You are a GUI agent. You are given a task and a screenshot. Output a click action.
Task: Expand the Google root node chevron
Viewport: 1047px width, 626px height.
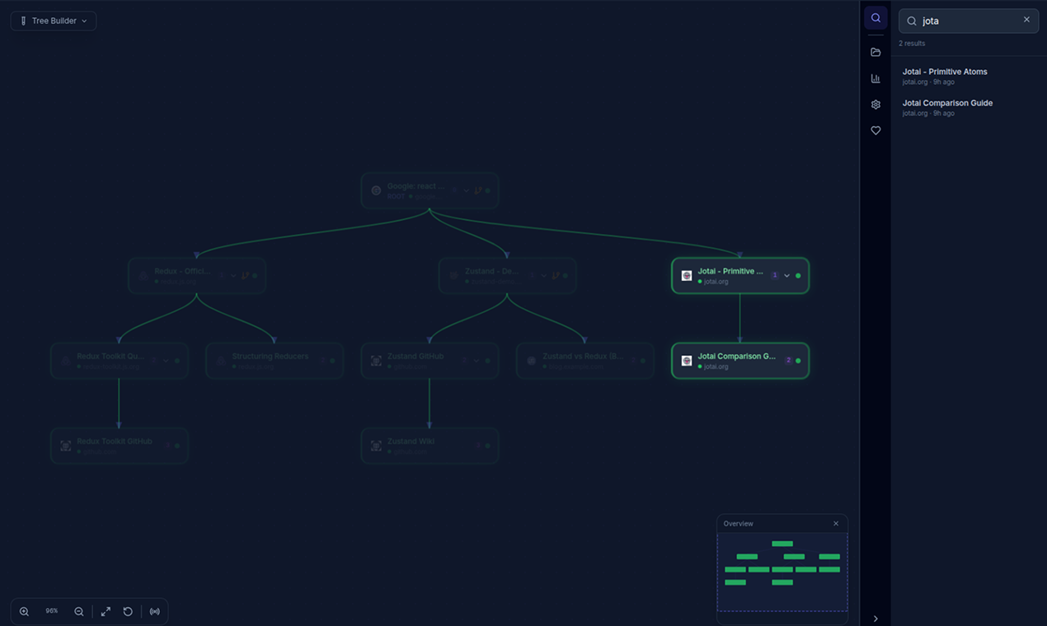466,190
